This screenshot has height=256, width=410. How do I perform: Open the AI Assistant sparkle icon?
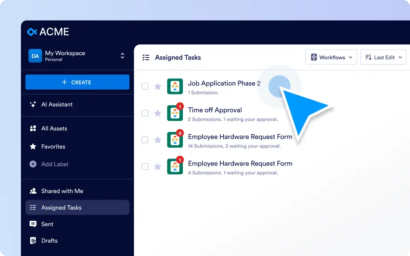click(x=33, y=104)
